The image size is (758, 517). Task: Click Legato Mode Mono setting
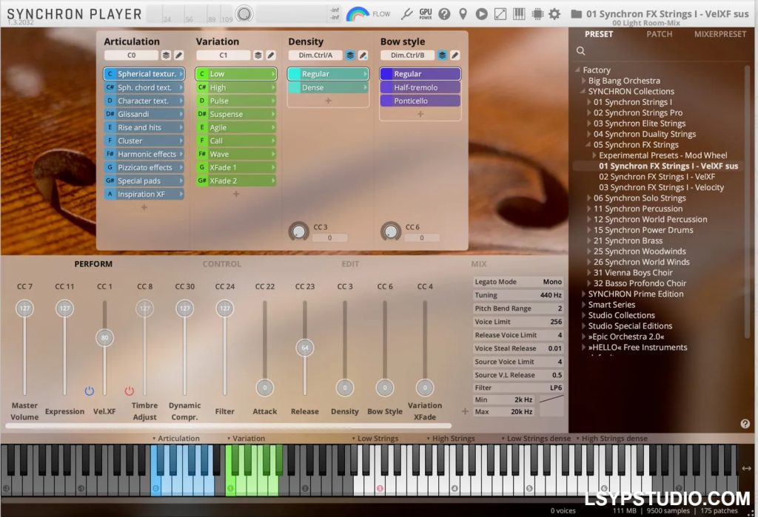click(x=518, y=282)
